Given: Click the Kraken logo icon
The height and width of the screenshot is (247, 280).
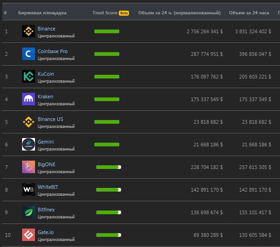Looking at the screenshot, I should (x=29, y=99).
